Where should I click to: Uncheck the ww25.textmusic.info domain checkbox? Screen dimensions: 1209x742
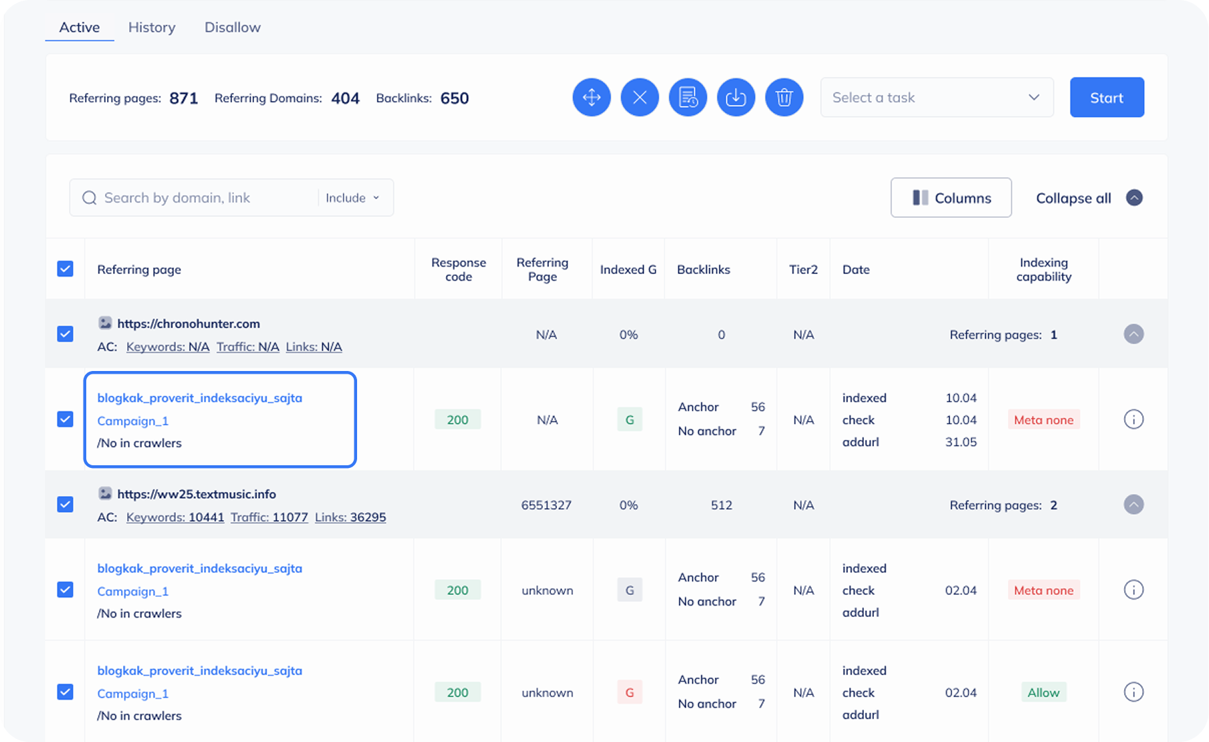point(65,504)
